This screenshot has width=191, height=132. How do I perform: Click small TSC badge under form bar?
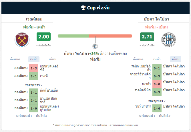point(95,46)
